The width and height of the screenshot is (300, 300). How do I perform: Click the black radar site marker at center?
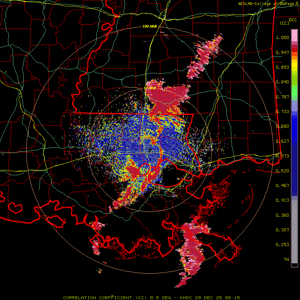pyautogui.click(x=150, y=149)
